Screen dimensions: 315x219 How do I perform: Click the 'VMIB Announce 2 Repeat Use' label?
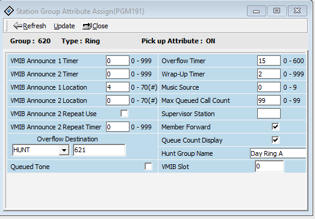pos(54,114)
